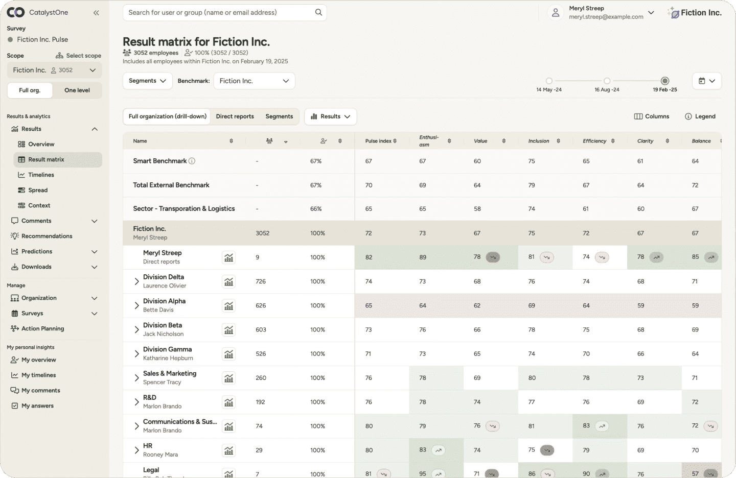The height and width of the screenshot is (478, 736).
Task: Click the user or group search field
Action: coord(225,13)
